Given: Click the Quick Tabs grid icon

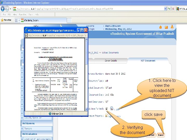Looking at the screenshot, I should pyautogui.click(x=16, y=20).
